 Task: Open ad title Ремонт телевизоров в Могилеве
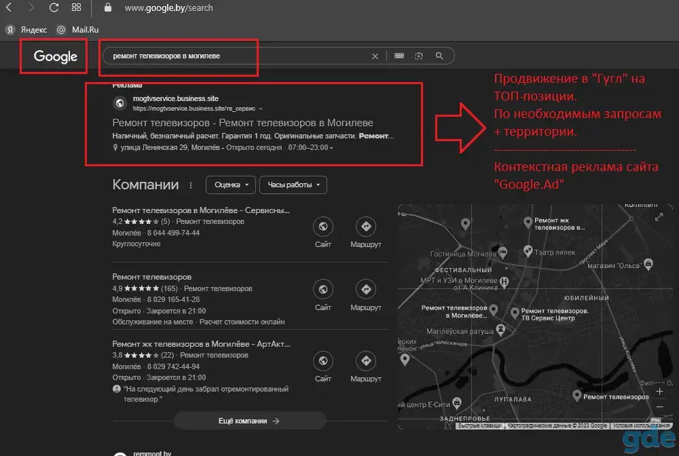[242, 123]
